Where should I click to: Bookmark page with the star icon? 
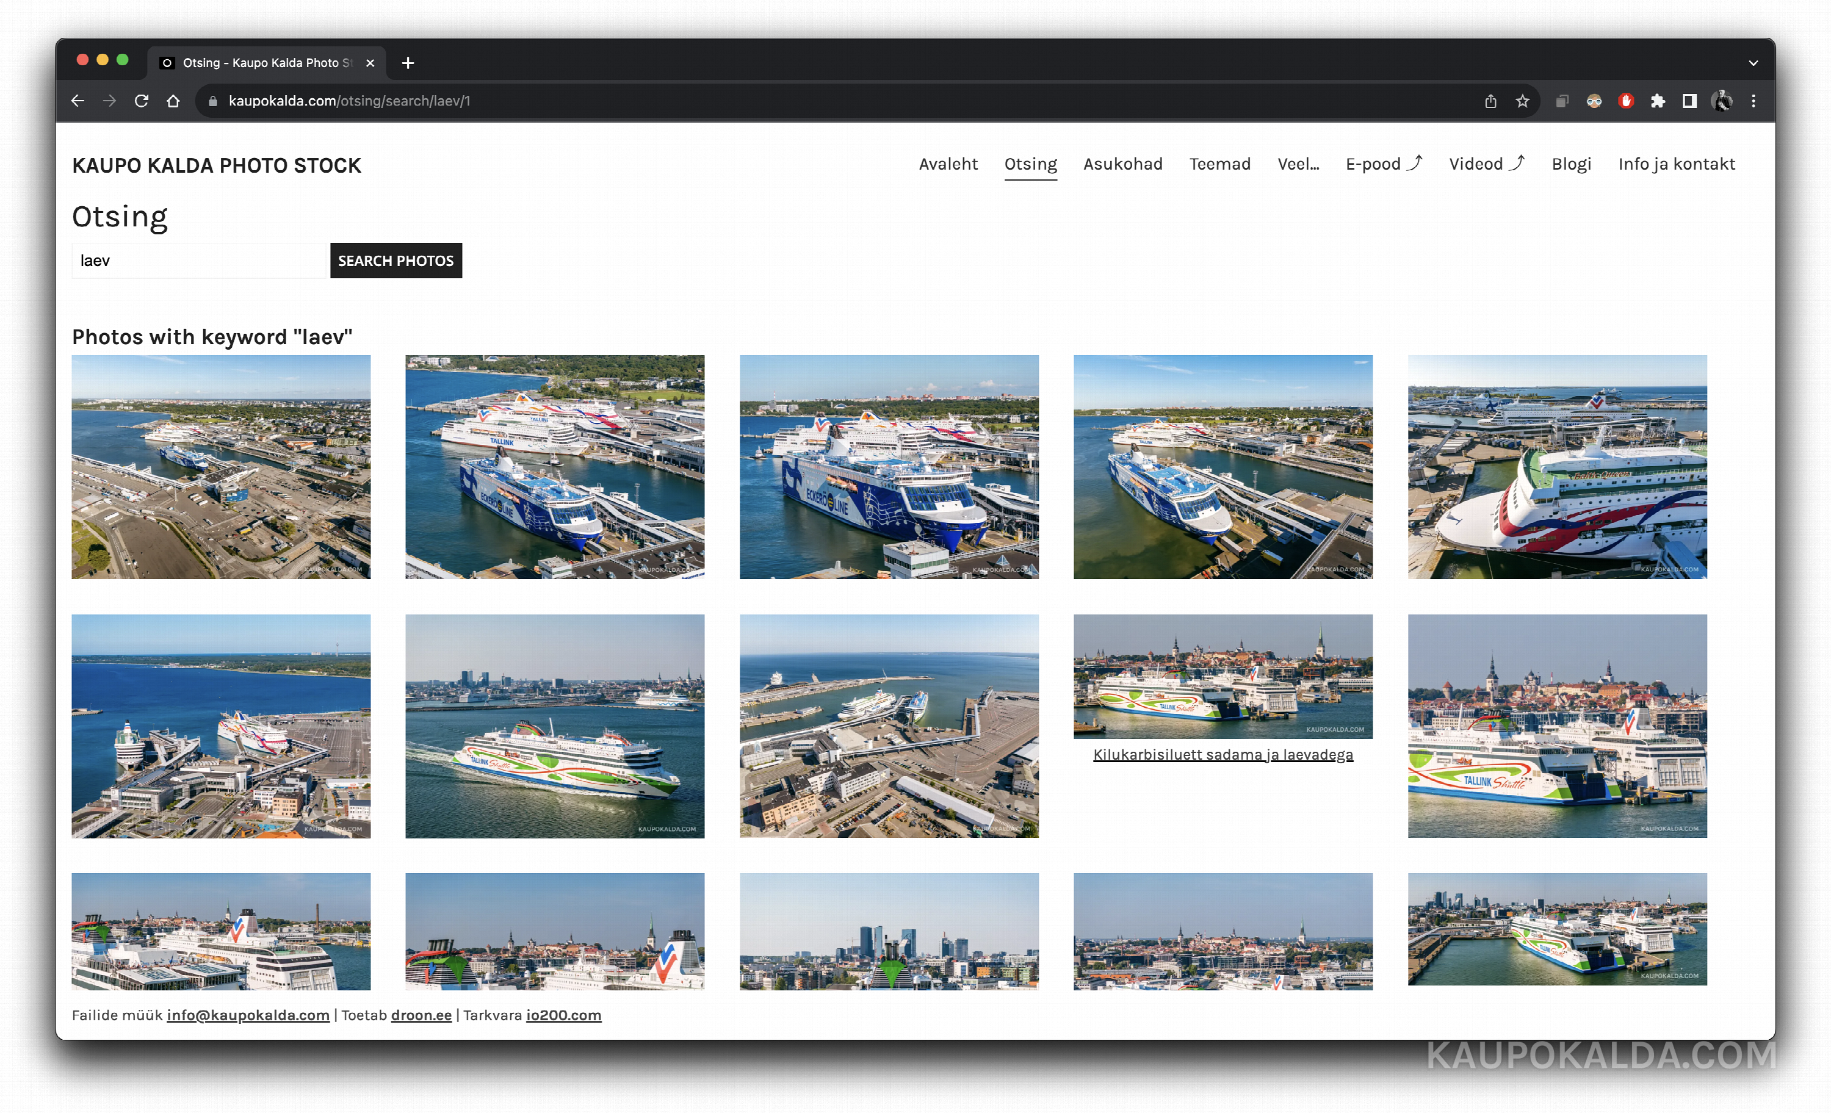1523,101
